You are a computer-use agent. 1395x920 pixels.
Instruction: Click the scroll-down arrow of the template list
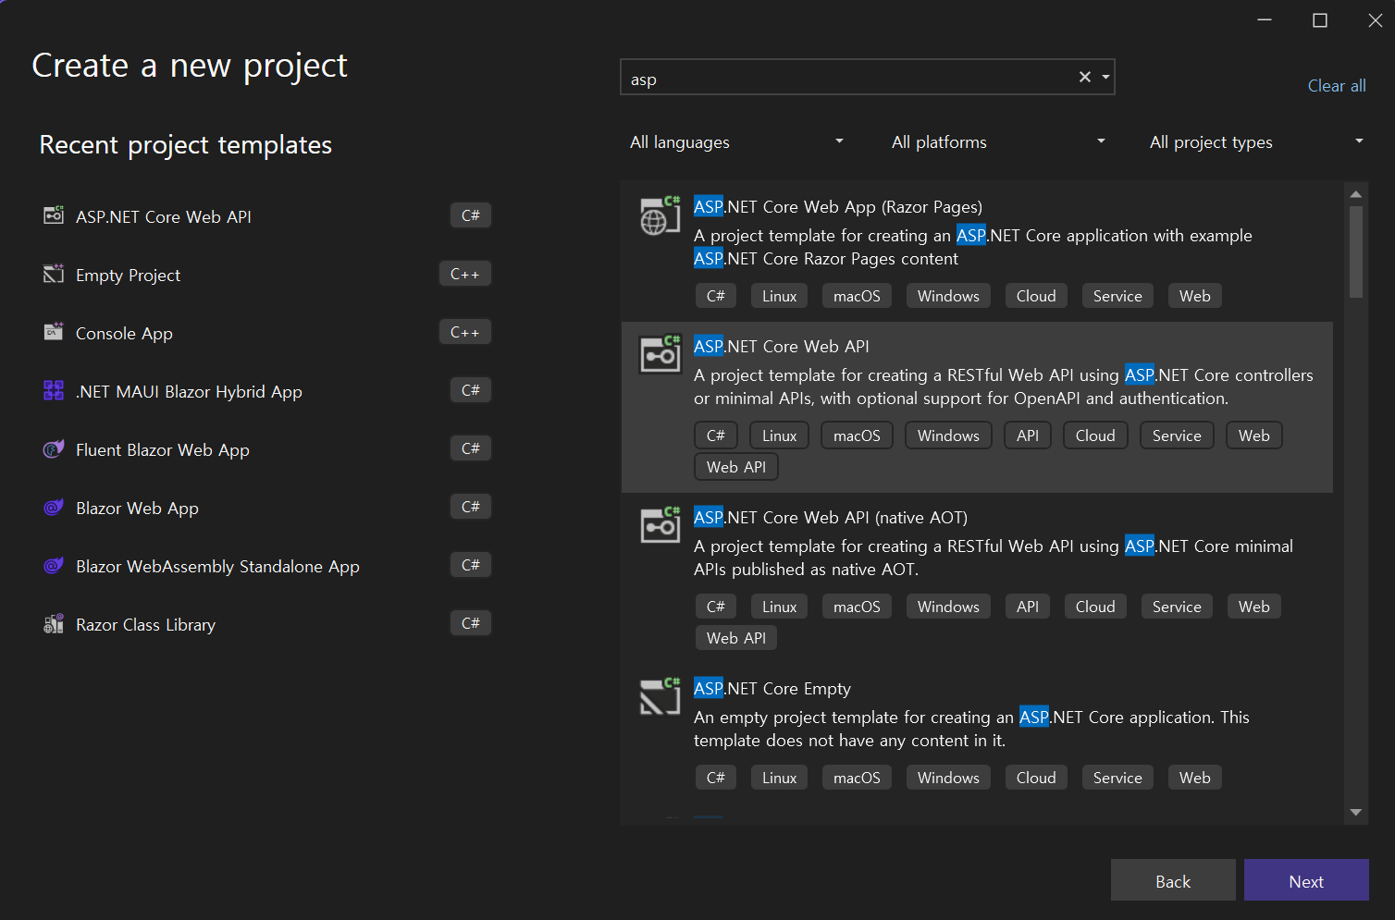coord(1356,813)
